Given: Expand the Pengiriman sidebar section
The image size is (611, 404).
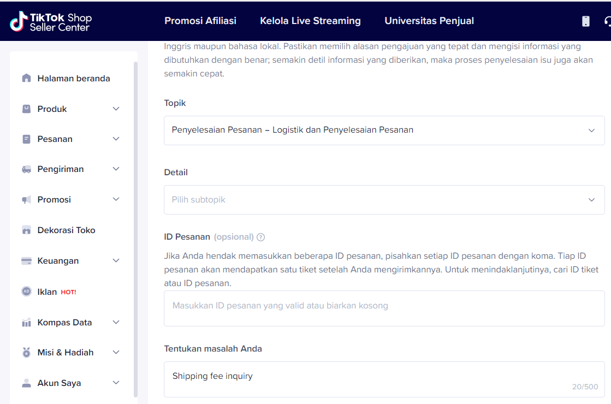Looking at the screenshot, I should [x=71, y=169].
